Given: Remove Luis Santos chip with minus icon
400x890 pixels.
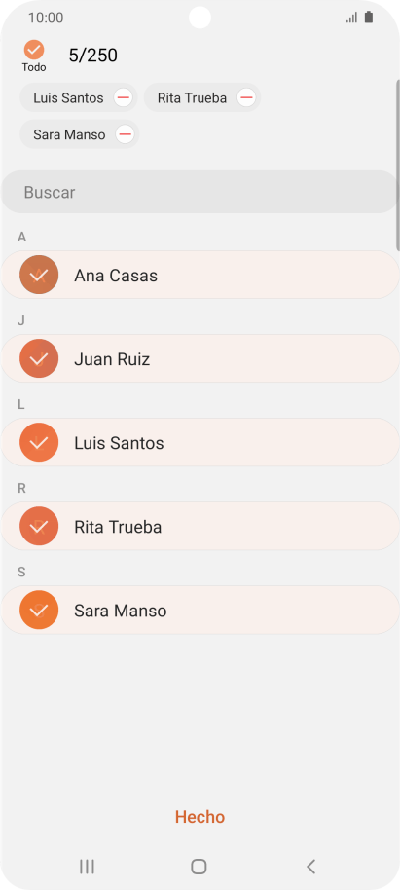Looking at the screenshot, I should click(x=124, y=97).
